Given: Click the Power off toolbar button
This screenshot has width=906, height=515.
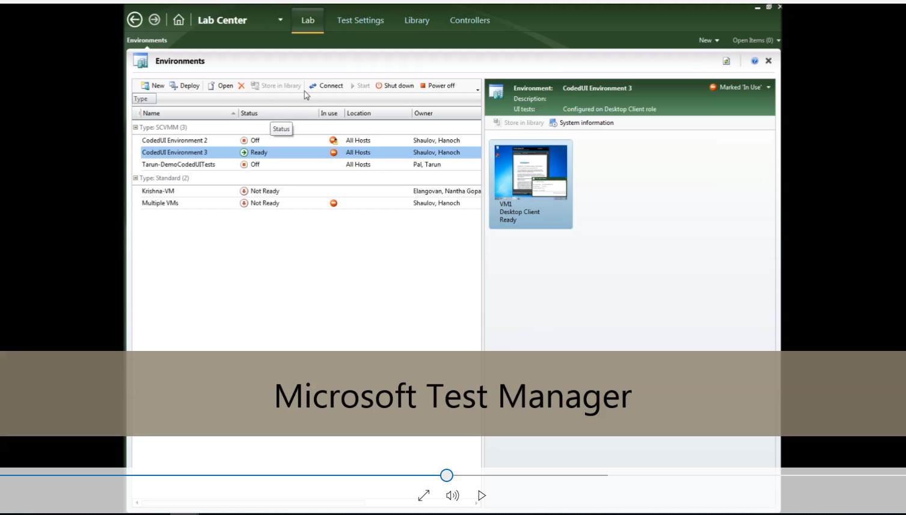Looking at the screenshot, I should (x=437, y=86).
